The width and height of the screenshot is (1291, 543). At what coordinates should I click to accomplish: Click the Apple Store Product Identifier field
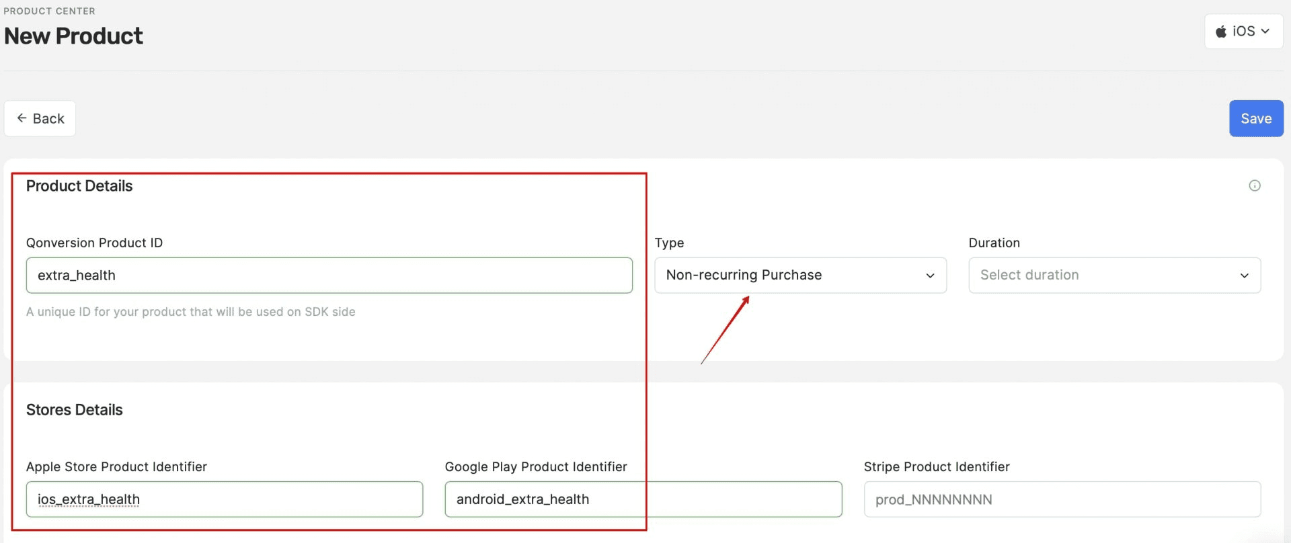(224, 499)
